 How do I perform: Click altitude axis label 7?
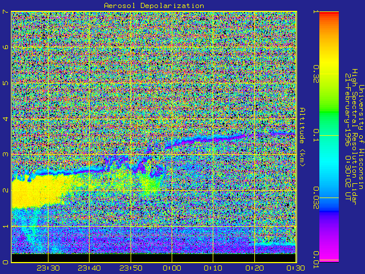(5, 11)
